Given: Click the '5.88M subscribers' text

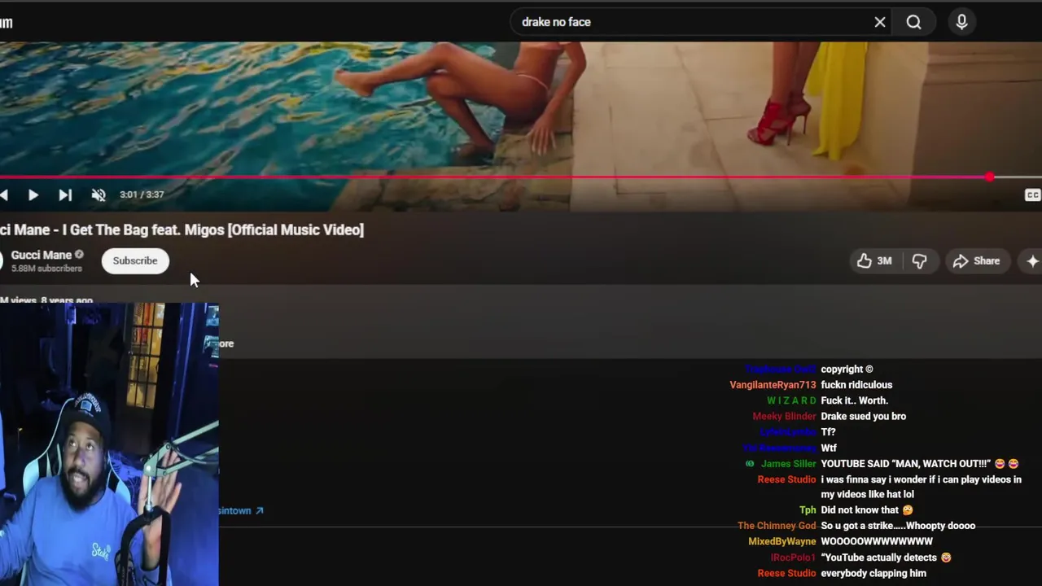Looking at the screenshot, I should [46, 269].
